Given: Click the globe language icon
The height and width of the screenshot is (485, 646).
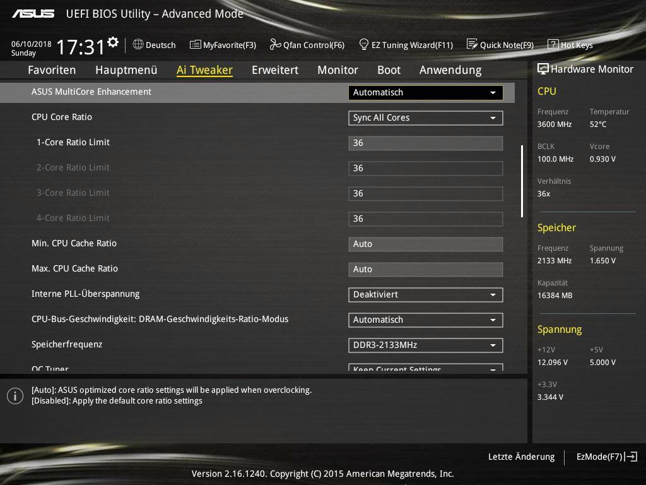Looking at the screenshot, I should [x=138, y=44].
